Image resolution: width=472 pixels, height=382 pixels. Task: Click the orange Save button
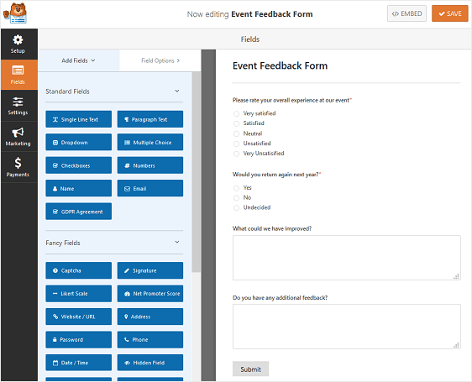coord(449,13)
